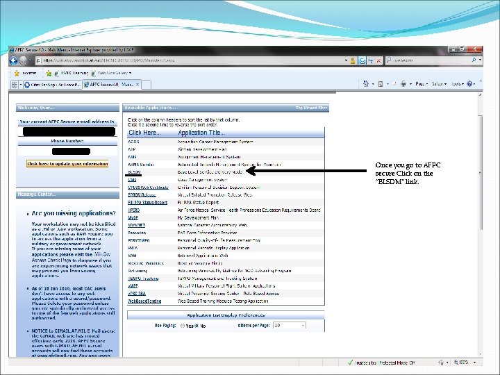Sort by the Click Here column header
Image resolution: width=500 pixels, height=375 pixels.
[x=144, y=133]
